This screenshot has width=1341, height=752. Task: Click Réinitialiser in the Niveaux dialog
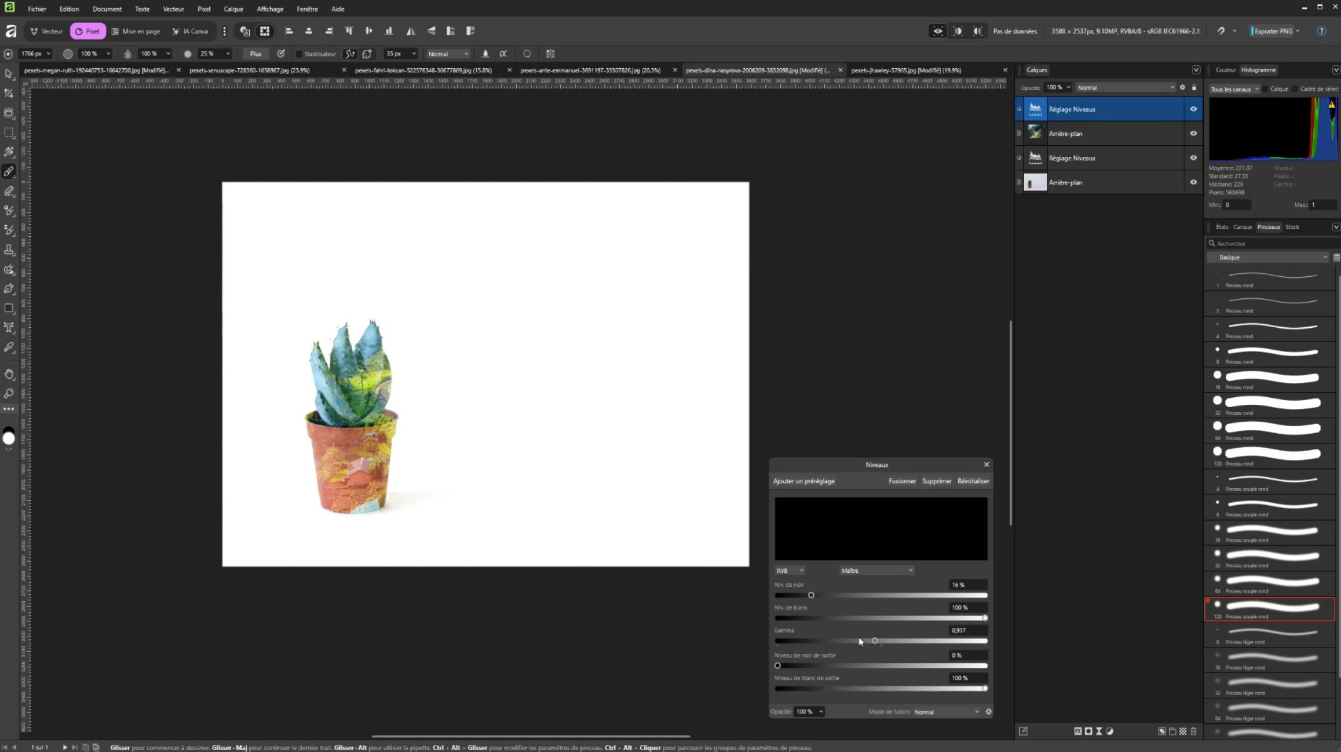coord(973,481)
